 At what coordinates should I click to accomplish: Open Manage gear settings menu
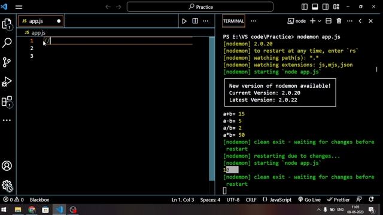click(7, 186)
